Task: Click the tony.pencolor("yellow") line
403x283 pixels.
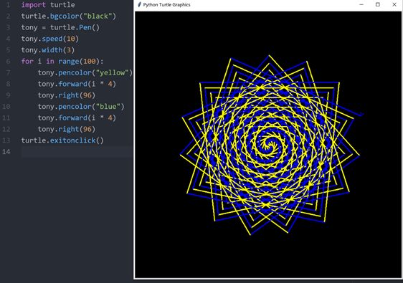Action: click(x=85, y=72)
